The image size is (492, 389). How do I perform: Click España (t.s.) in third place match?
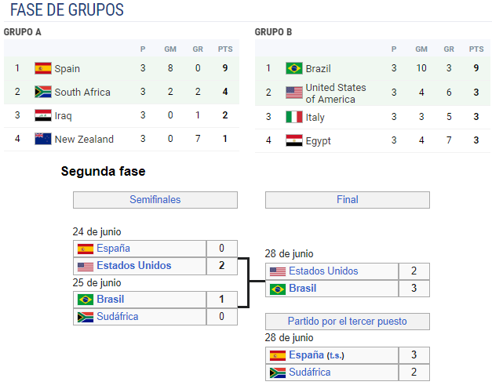pos(316,354)
